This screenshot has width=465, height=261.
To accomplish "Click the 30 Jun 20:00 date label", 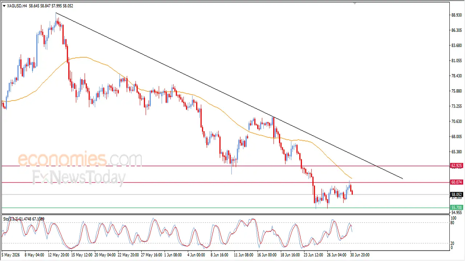I will coord(360,255).
